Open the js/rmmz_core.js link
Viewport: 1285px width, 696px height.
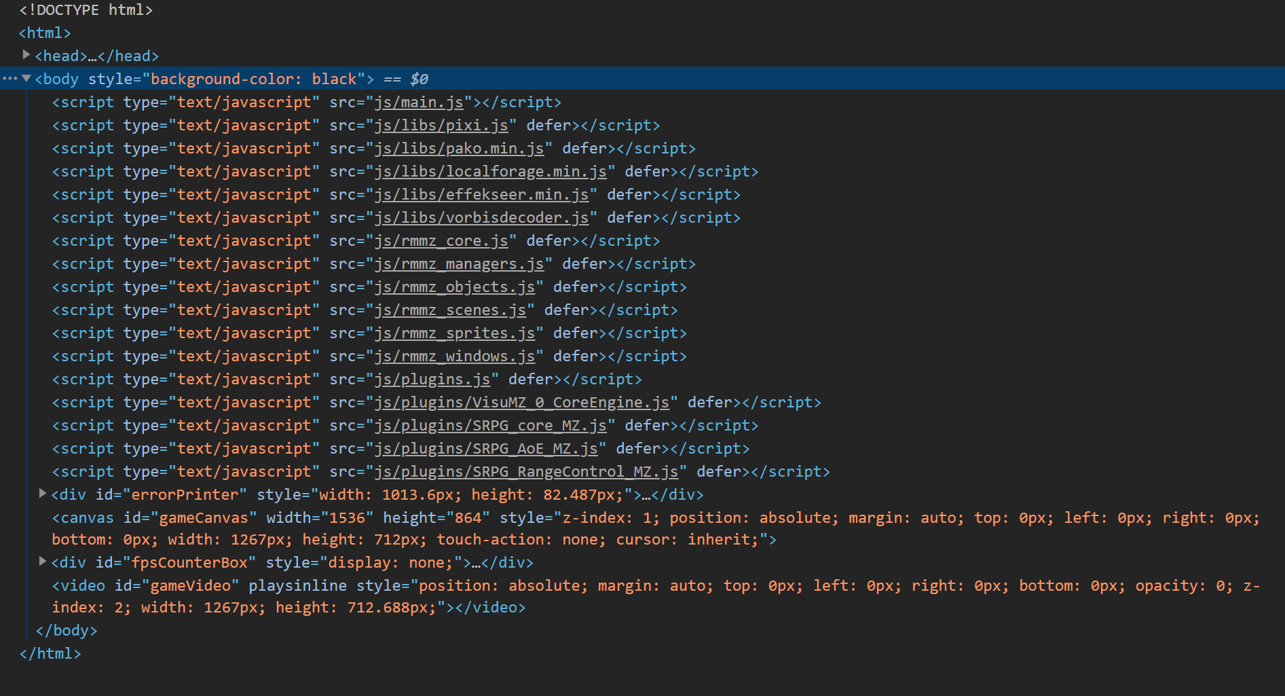441,241
